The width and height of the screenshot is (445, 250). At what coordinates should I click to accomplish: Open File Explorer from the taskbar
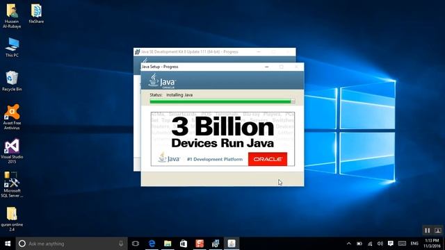point(168,244)
